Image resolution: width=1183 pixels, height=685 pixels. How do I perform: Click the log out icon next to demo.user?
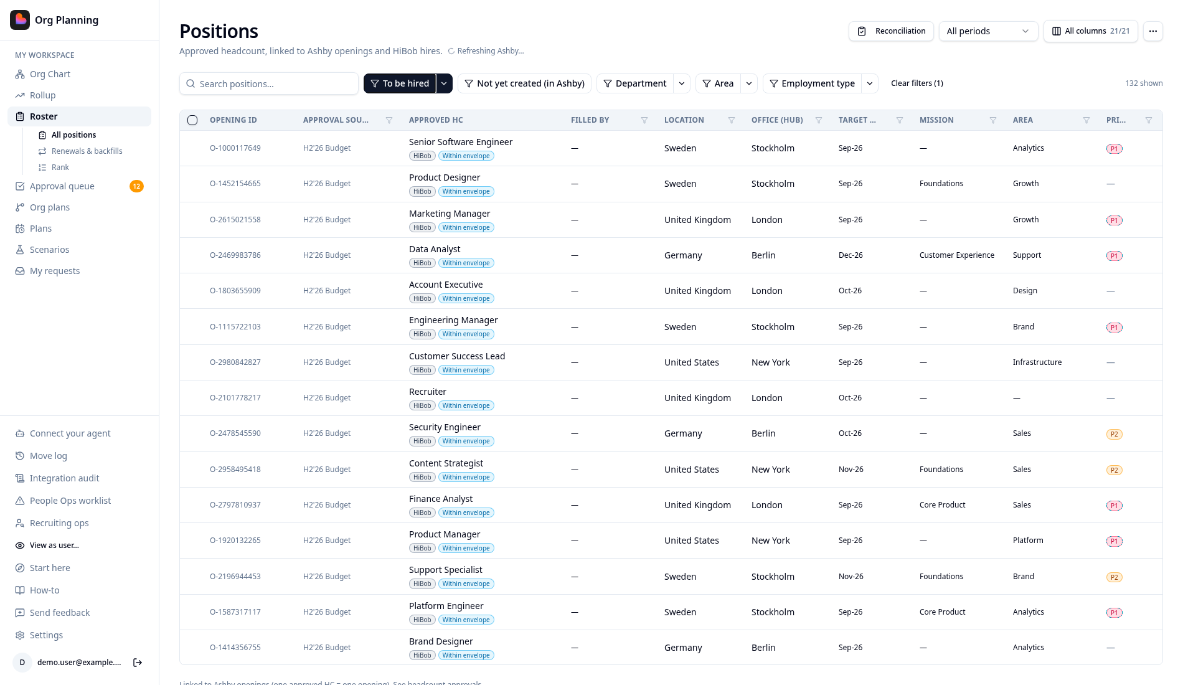[138, 663]
